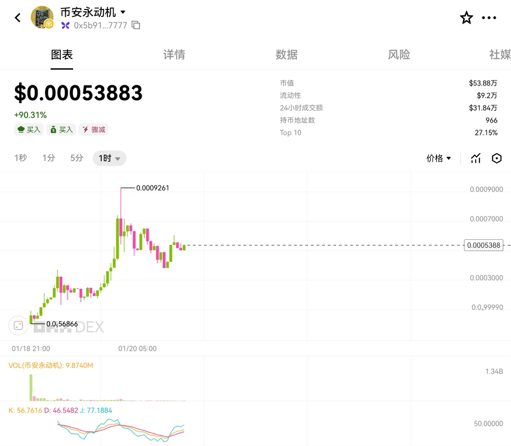Add token to favorites with the star icon
511x446 pixels.
[x=467, y=17]
